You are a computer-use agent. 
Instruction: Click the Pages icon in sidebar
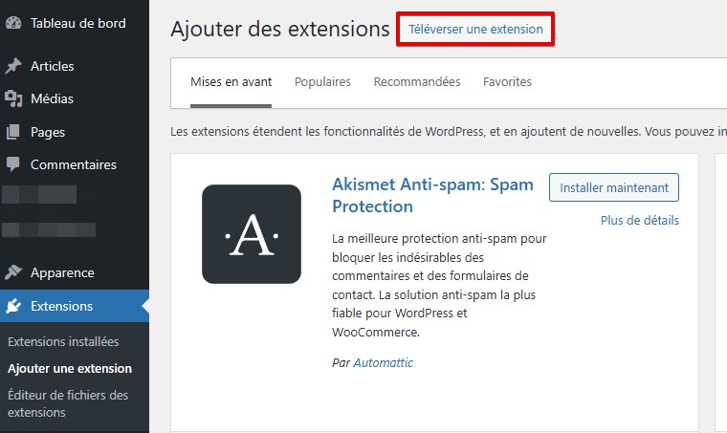point(13,132)
